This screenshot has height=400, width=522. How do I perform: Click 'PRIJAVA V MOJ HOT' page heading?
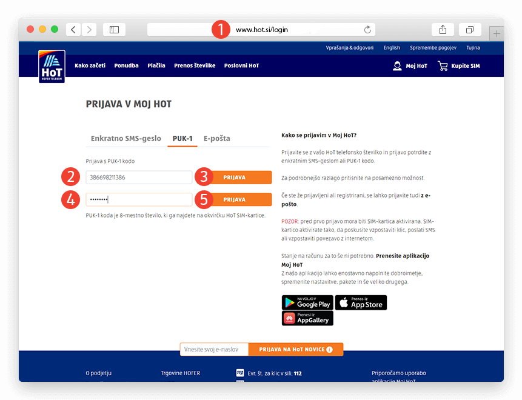[x=129, y=104]
